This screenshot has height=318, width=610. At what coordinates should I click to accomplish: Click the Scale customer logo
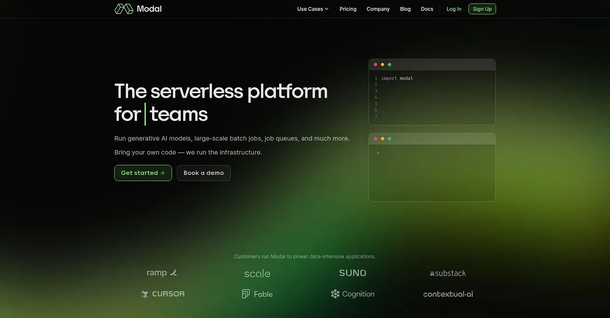coord(257,274)
